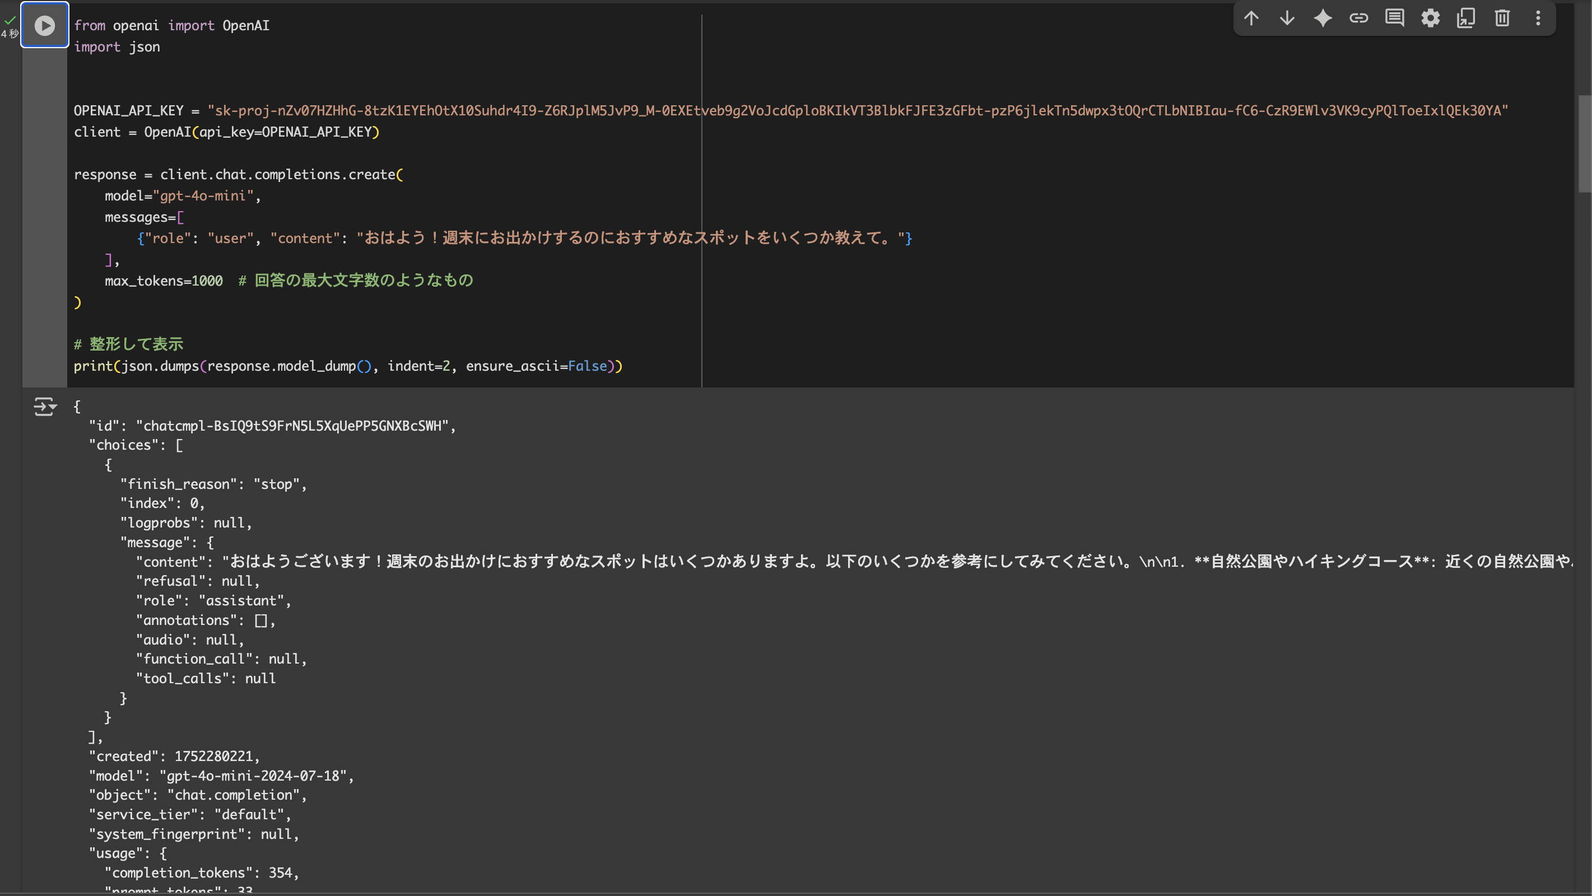Click the print json.dumps line

click(347, 366)
